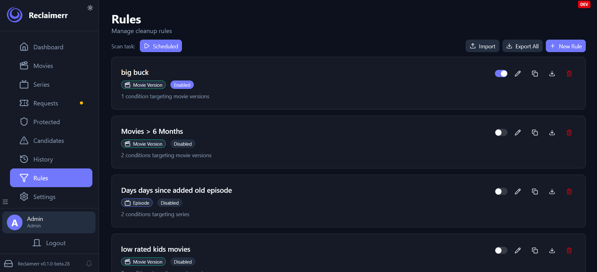Delete the low rated kids movies rule
Image resolution: width=597 pixels, height=272 pixels.
click(x=569, y=250)
